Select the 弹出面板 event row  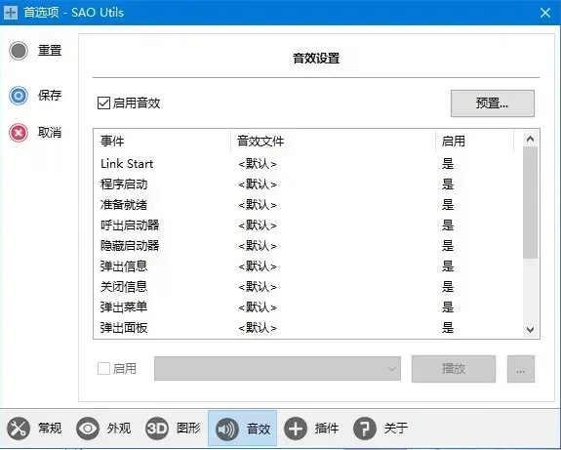[x=308, y=328]
